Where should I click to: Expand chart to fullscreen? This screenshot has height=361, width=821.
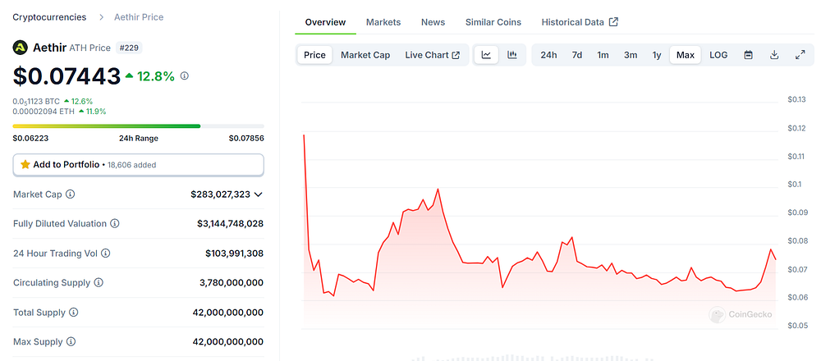(800, 55)
